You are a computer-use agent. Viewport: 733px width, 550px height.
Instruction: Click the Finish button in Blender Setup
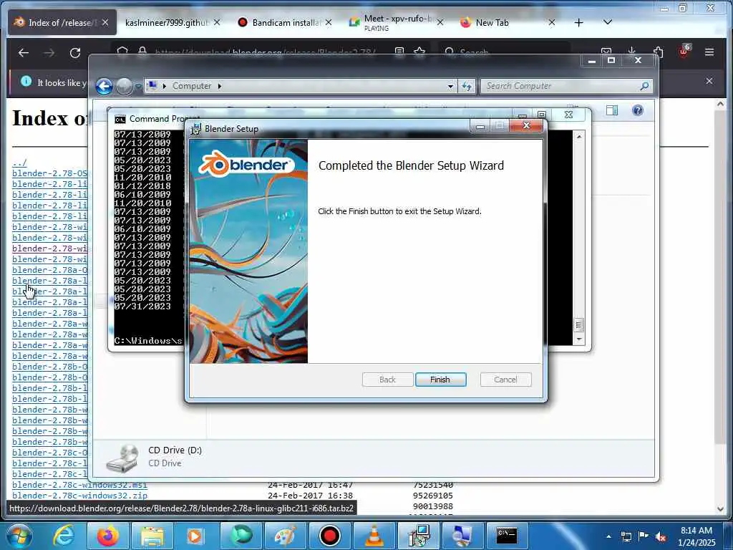click(440, 380)
